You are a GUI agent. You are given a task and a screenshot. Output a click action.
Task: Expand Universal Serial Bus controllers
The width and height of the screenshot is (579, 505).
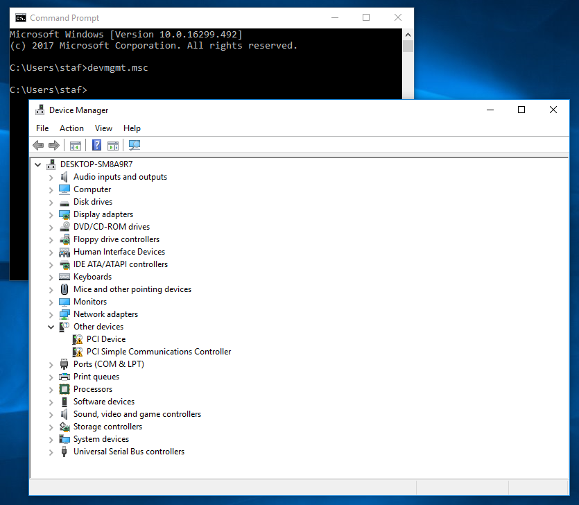pos(51,452)
